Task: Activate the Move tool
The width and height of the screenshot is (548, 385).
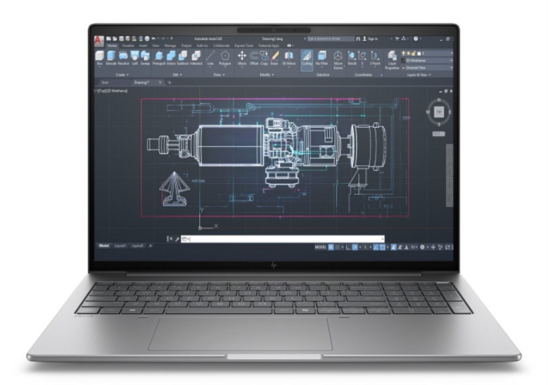Action: tap(242, 57)
